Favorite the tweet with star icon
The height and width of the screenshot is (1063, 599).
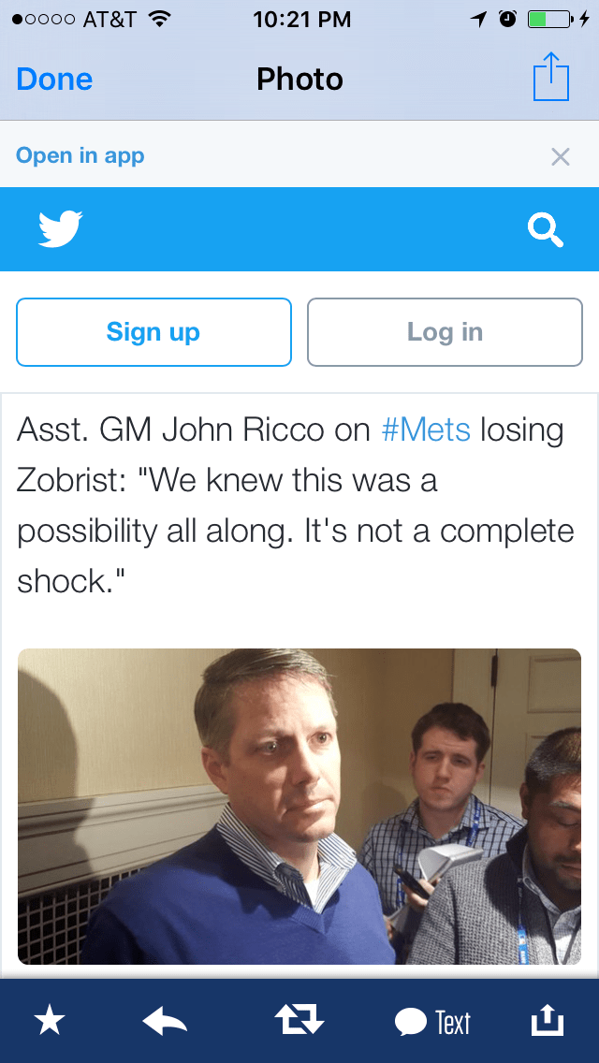(50, 1021)
